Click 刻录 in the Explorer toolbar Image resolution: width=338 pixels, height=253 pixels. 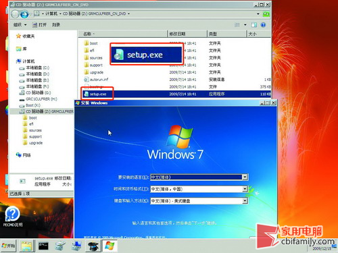(56, 25)
